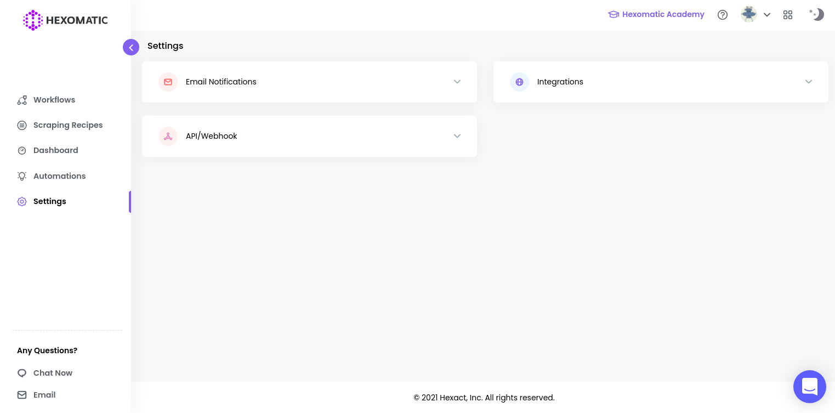835x413 pixels.
Task: Click the Hexomatic logo
Action: click(x=65, y=20)
